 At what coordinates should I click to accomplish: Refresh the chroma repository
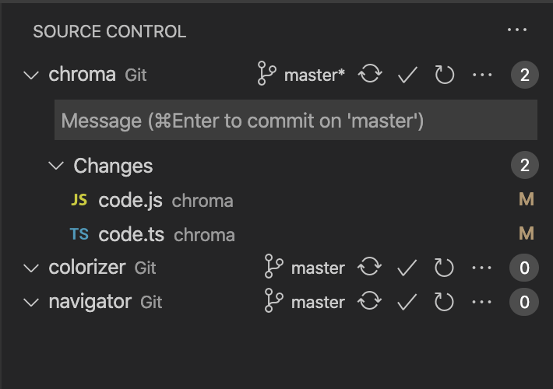point(445,75)
